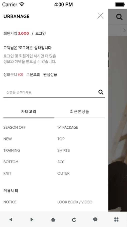This screenshot has width=127, height=227.
Task: Open the 로그인 login link
Action: point(40,34)
